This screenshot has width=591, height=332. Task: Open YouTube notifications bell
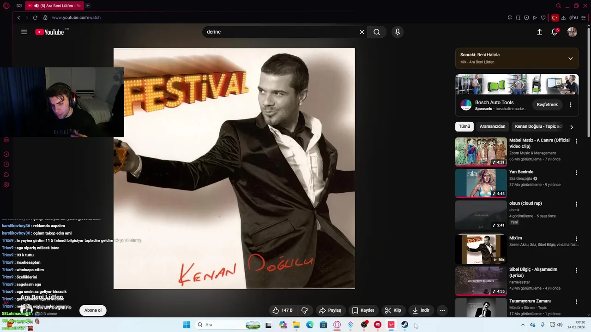pyautogui.click(x=555, y=32)
